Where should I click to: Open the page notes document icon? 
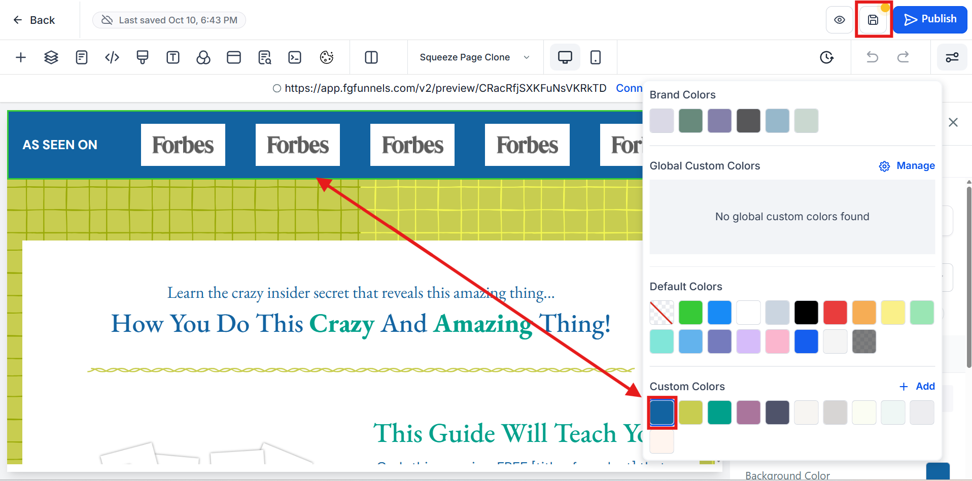coord(82,57)
